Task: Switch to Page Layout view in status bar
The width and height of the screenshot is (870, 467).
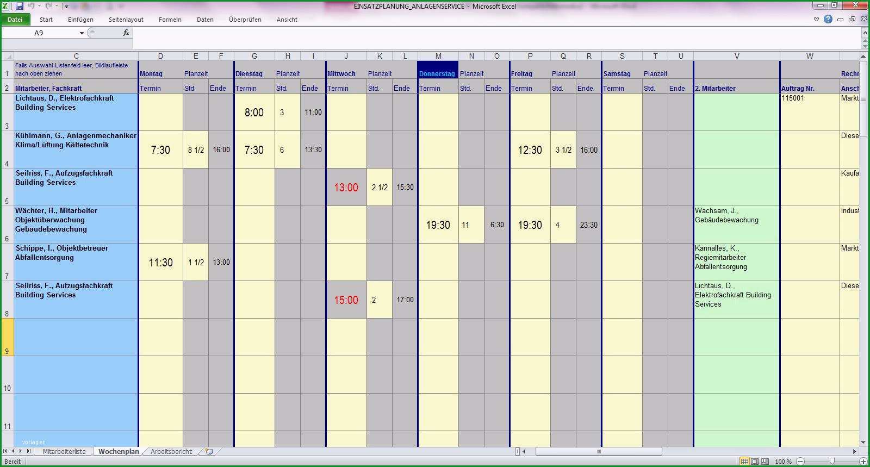Action: tap(755, 462)
